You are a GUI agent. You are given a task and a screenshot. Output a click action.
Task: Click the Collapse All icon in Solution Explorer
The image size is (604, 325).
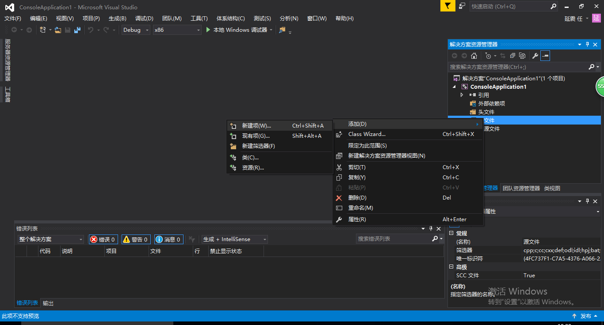point(512,56)
